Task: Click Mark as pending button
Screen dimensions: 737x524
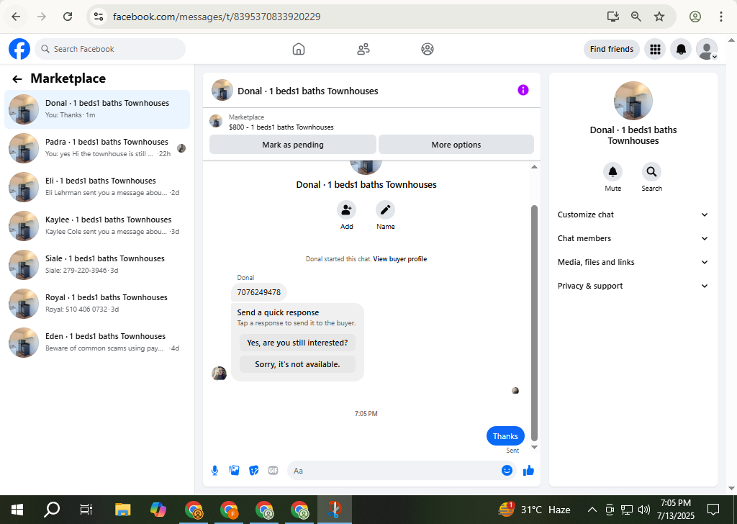Action: coord(293,145)
